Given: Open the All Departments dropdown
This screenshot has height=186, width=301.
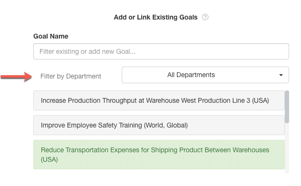Looking at the screenshot, I should [x=205, y=75].
